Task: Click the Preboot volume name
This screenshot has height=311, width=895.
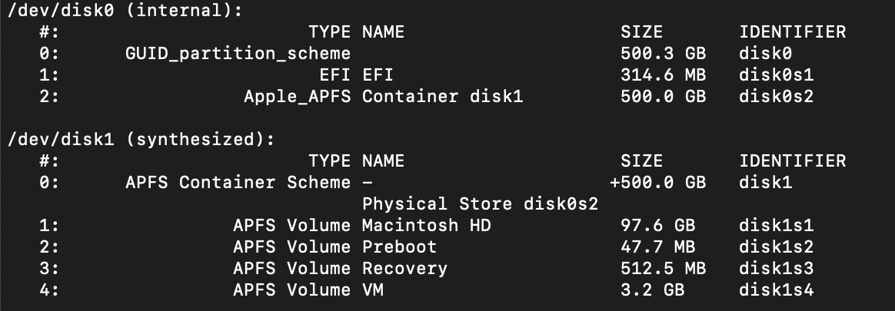Action: [x=399, y=247]
